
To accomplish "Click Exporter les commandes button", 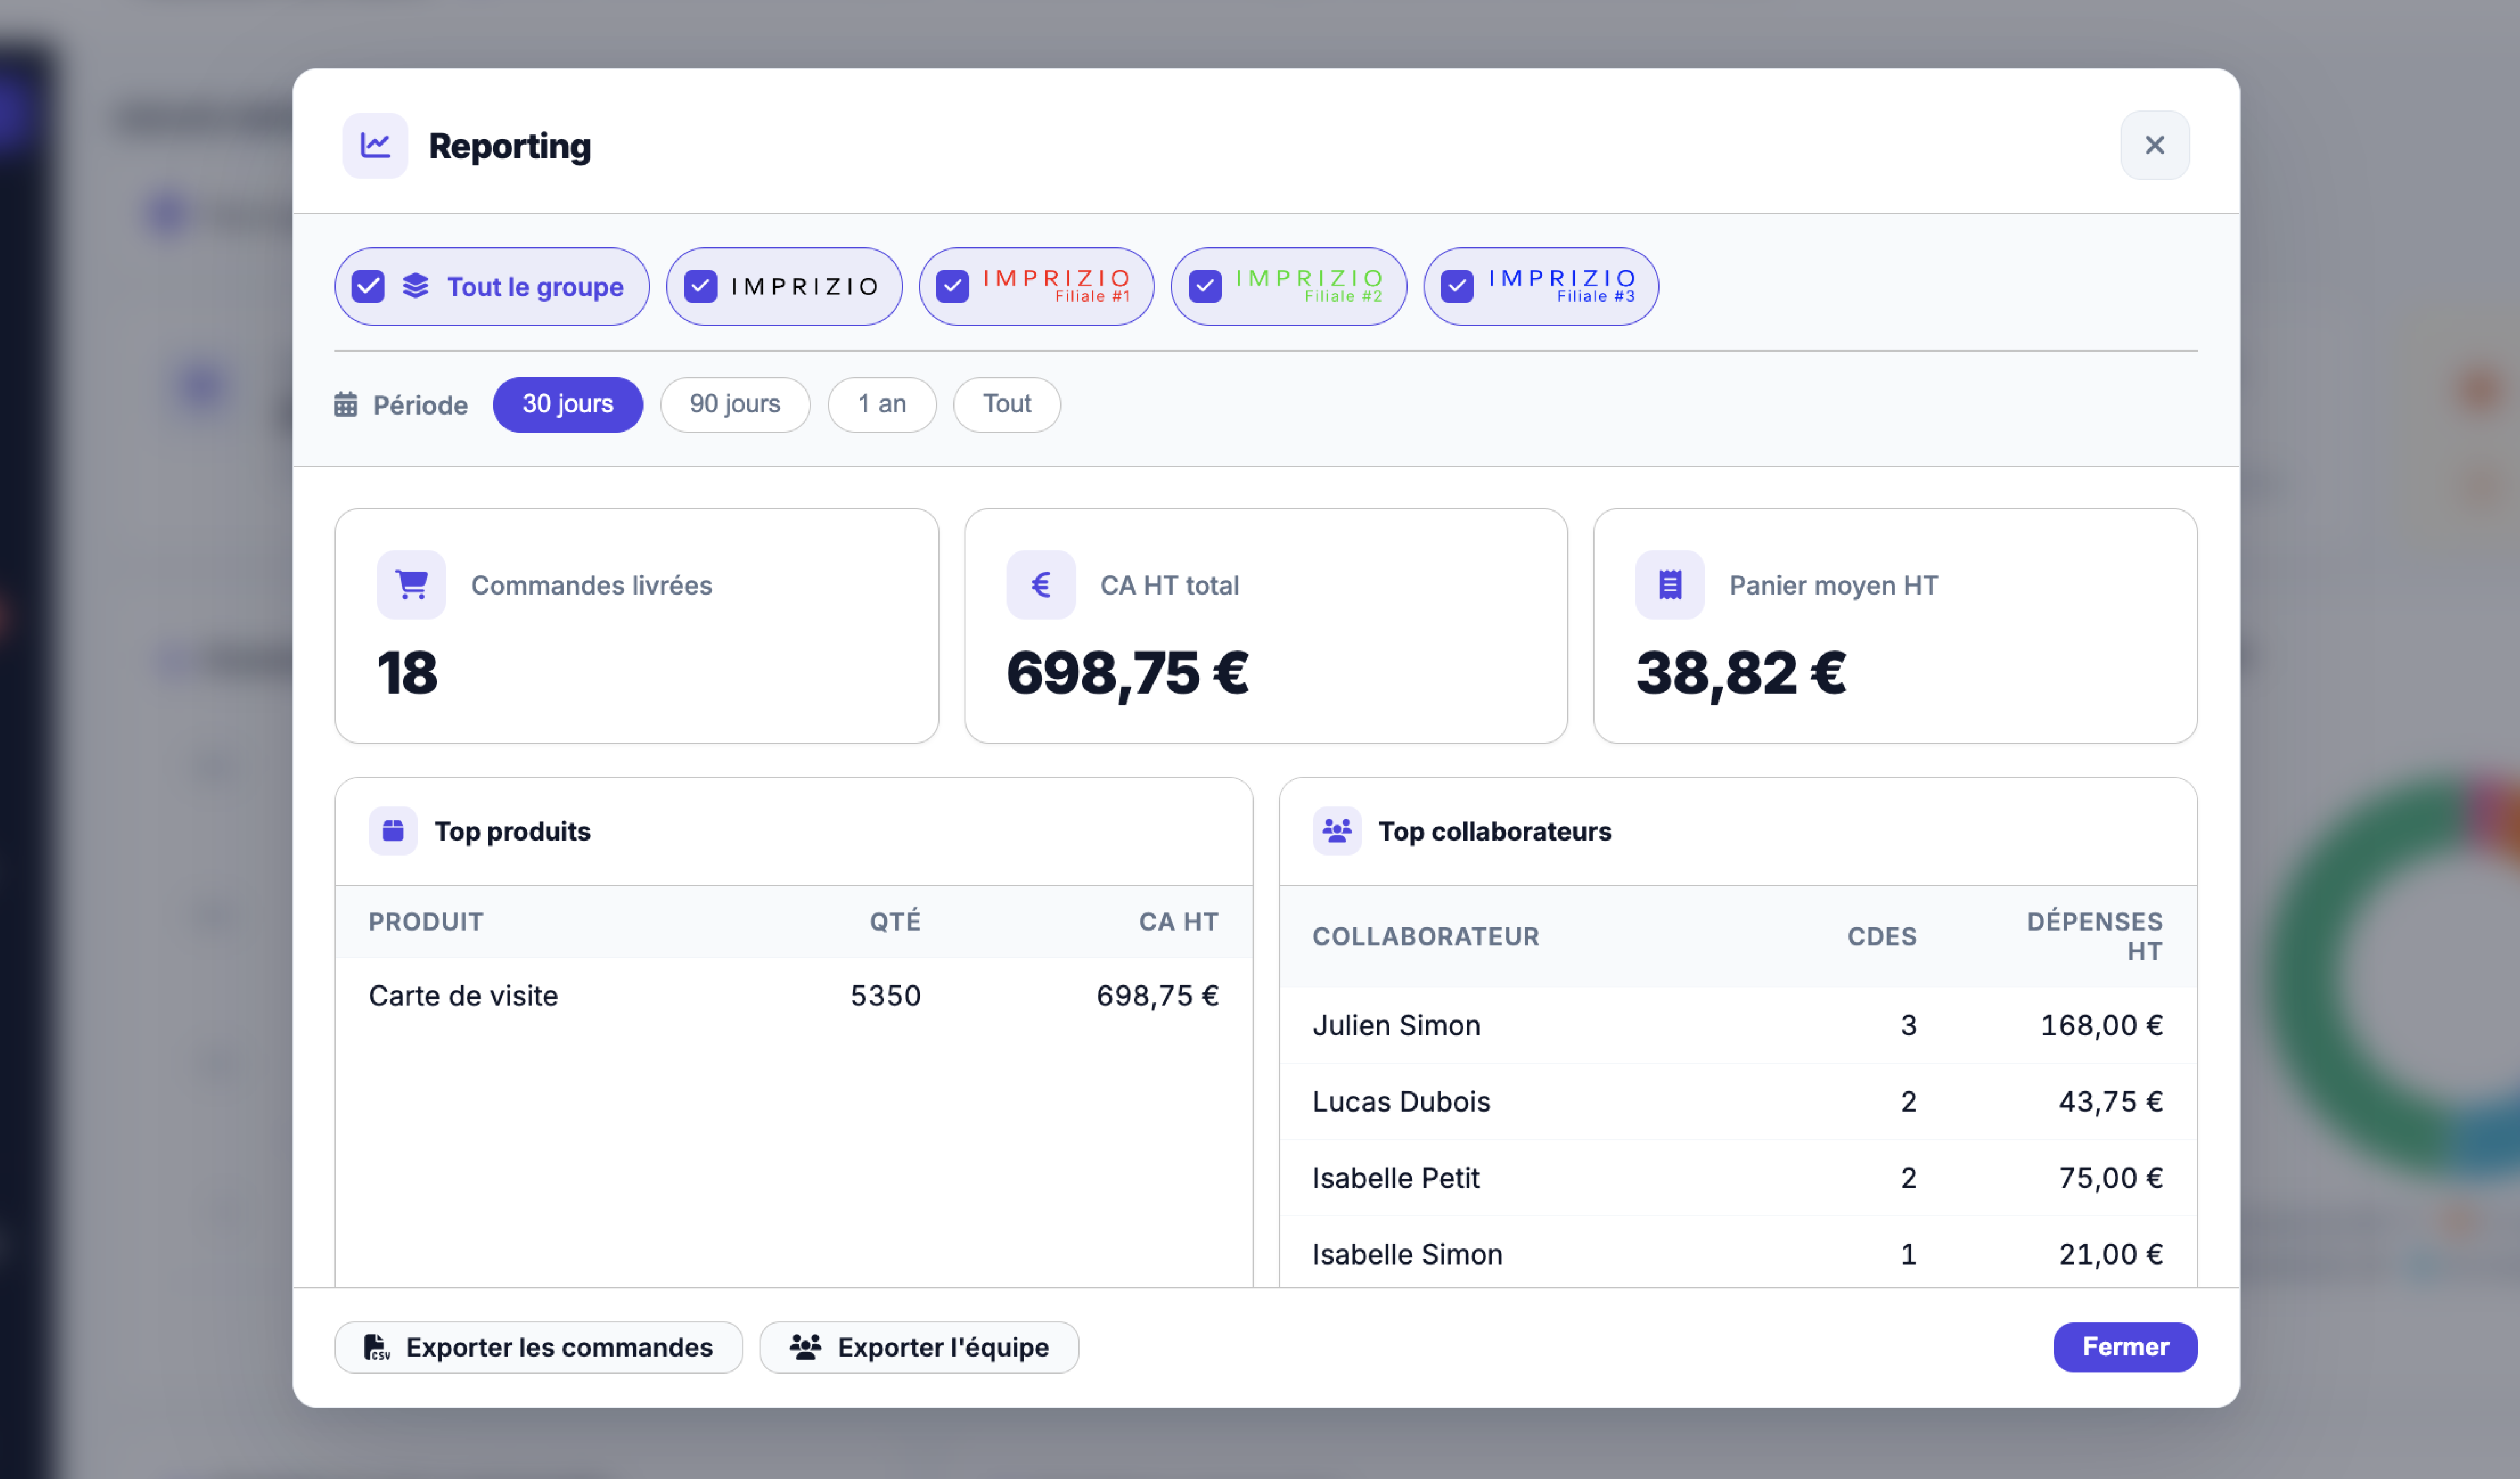I will pyautogui.click(x=539, y=1348).
